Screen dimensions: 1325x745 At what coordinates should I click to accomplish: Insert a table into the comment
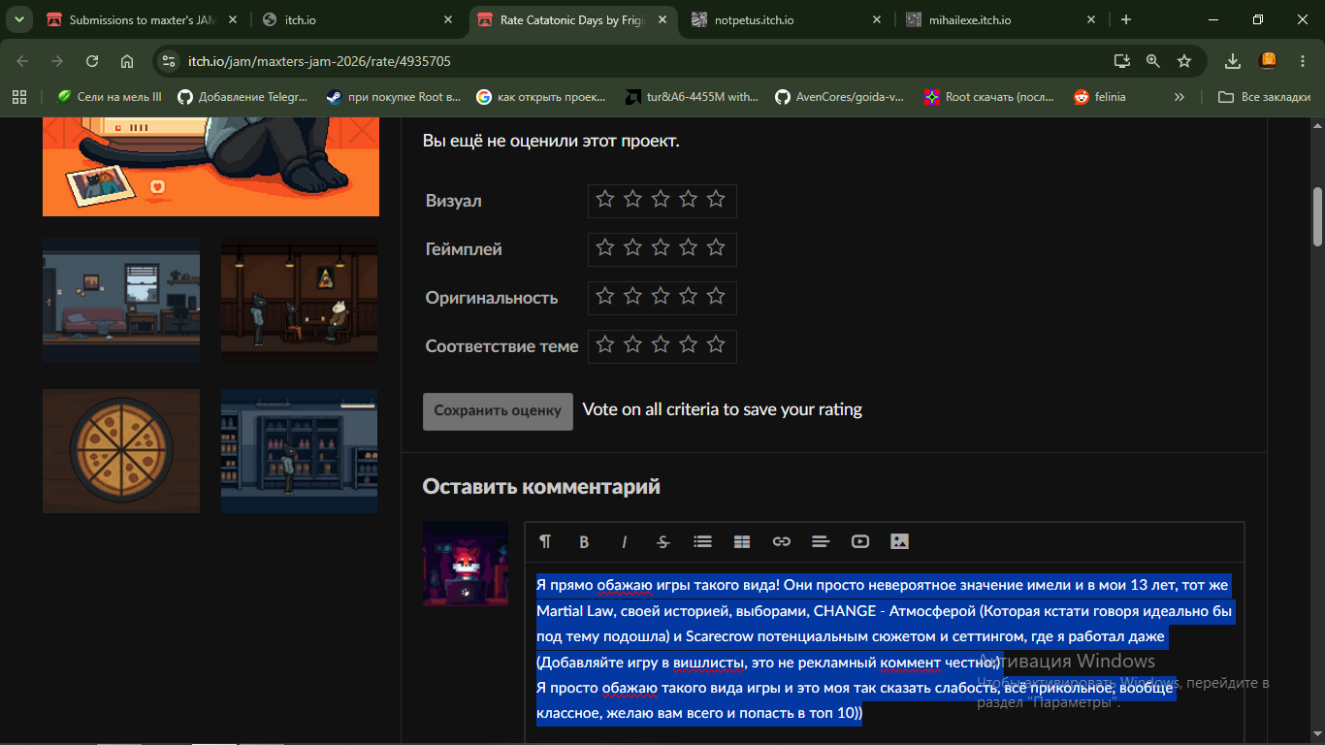click(742, 542)
